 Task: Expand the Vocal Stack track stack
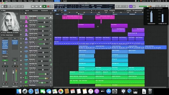click(x=23, y=26)
